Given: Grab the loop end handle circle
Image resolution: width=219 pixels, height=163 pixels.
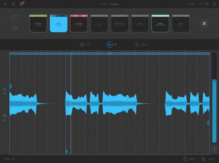Looking at the screenshot, I should click(x=208, y=123).
